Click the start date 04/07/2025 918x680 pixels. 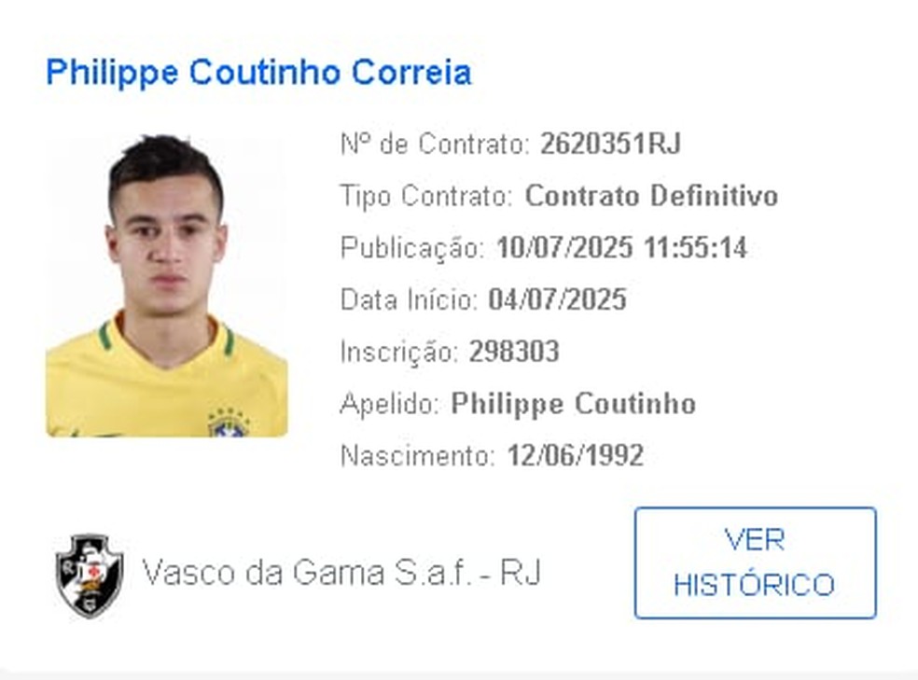click(x=558, y=300)
